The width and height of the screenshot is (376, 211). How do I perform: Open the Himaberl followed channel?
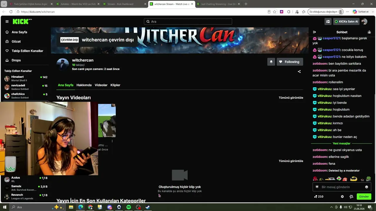26,79
